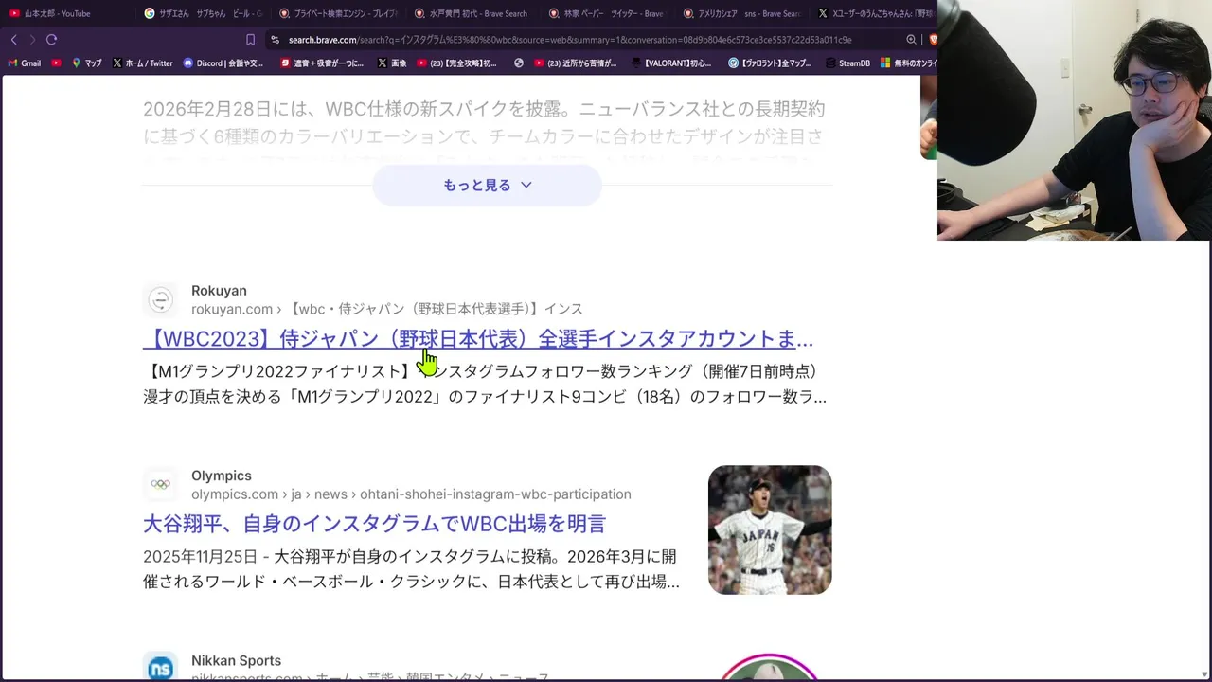Viewport: 1212px width, 682px height.
Task: Switch to the 山本太郎 - YouTube tab
Action: coord(64,13)
